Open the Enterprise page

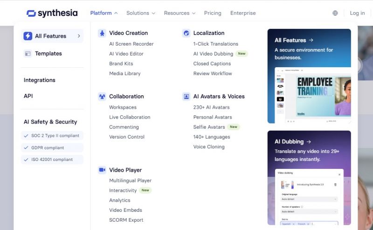243,13
